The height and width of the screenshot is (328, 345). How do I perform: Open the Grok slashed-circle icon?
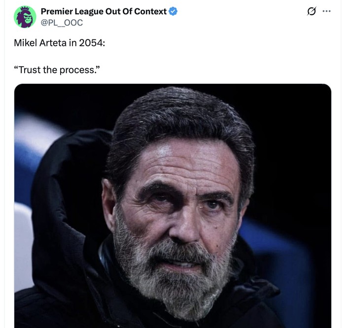pos(311,11)
